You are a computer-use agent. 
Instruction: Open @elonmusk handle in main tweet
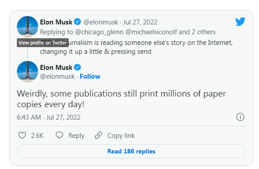57,76
